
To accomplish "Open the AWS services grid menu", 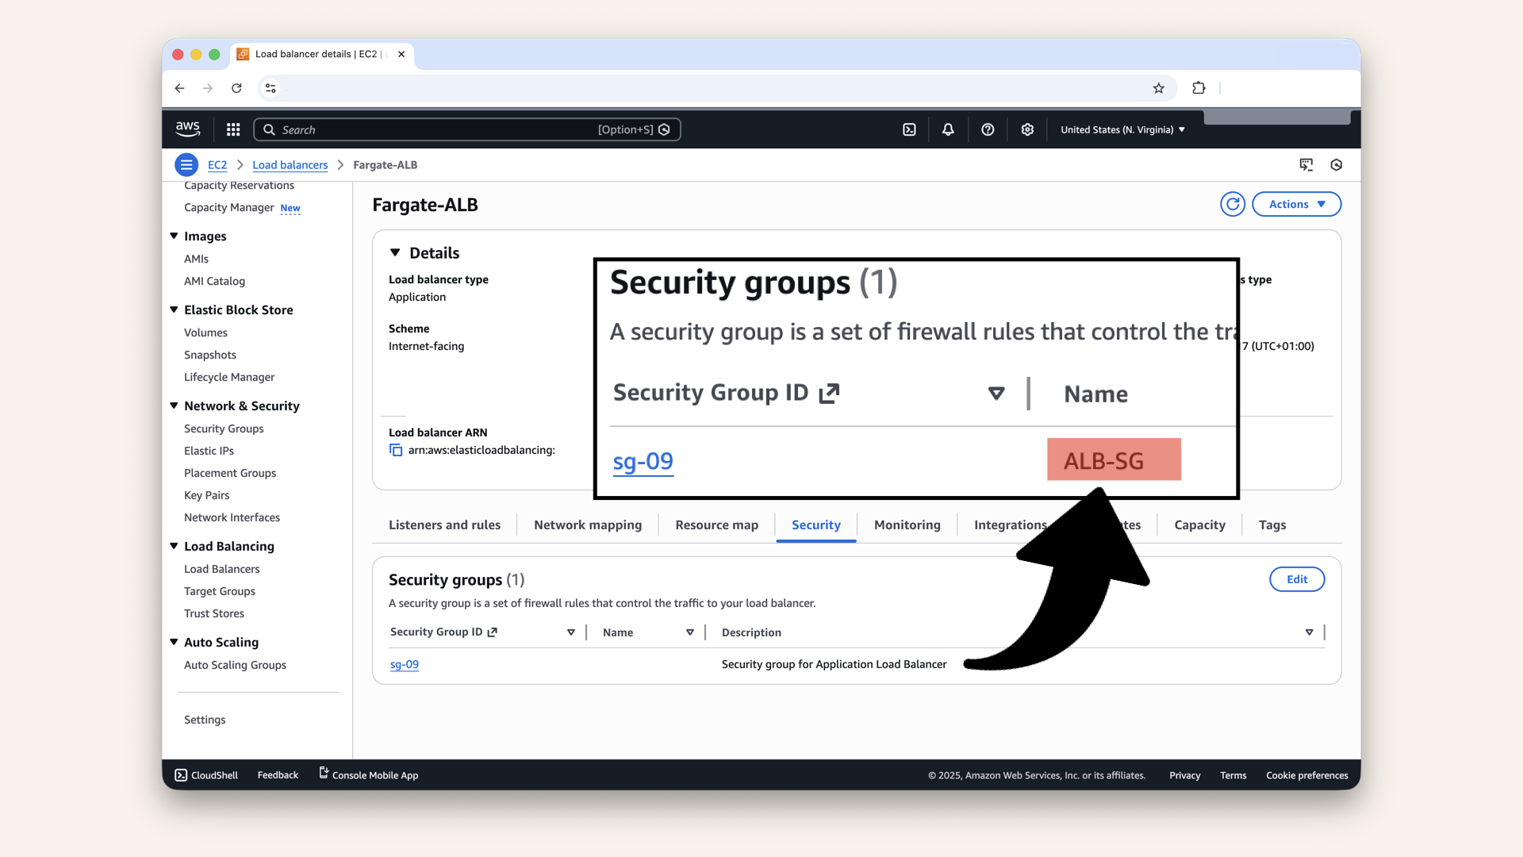I will 232,129.
